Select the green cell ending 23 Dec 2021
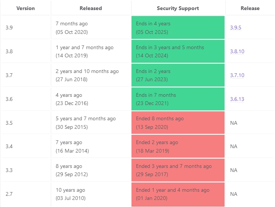275x207 pixels. click(x=178, y=99)
